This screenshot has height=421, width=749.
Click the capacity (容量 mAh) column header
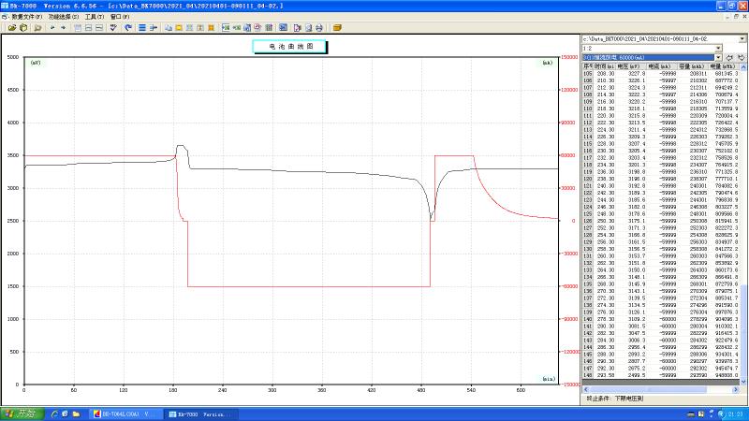coord(691,66)
